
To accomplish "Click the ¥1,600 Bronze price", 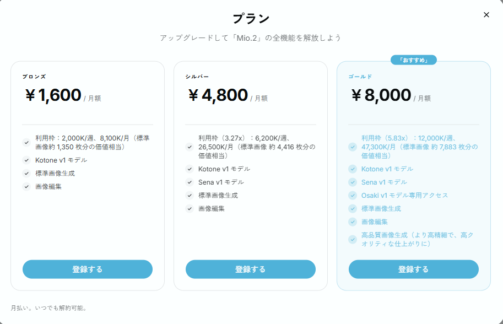I will pyautogui.click(x=53, y=95).
